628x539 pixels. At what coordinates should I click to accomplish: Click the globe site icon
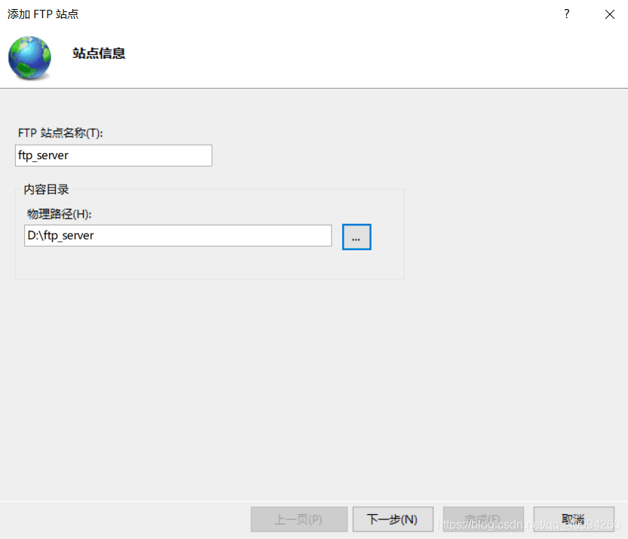pos(29,57)
